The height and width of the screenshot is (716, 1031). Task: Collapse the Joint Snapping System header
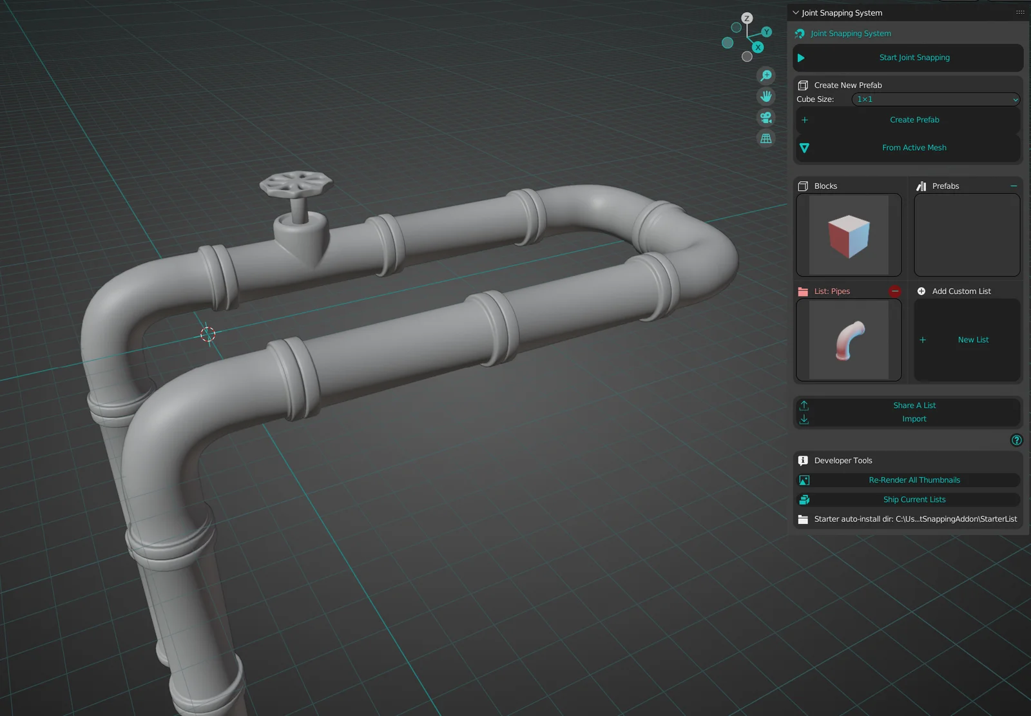pos(796,12)
